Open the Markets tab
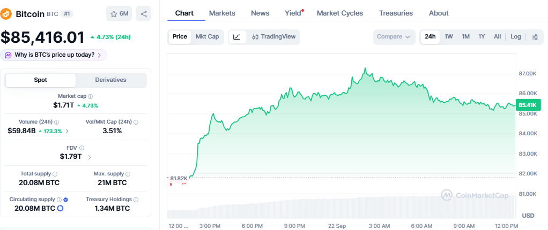548x230 pixels. [x=223, y=13]
